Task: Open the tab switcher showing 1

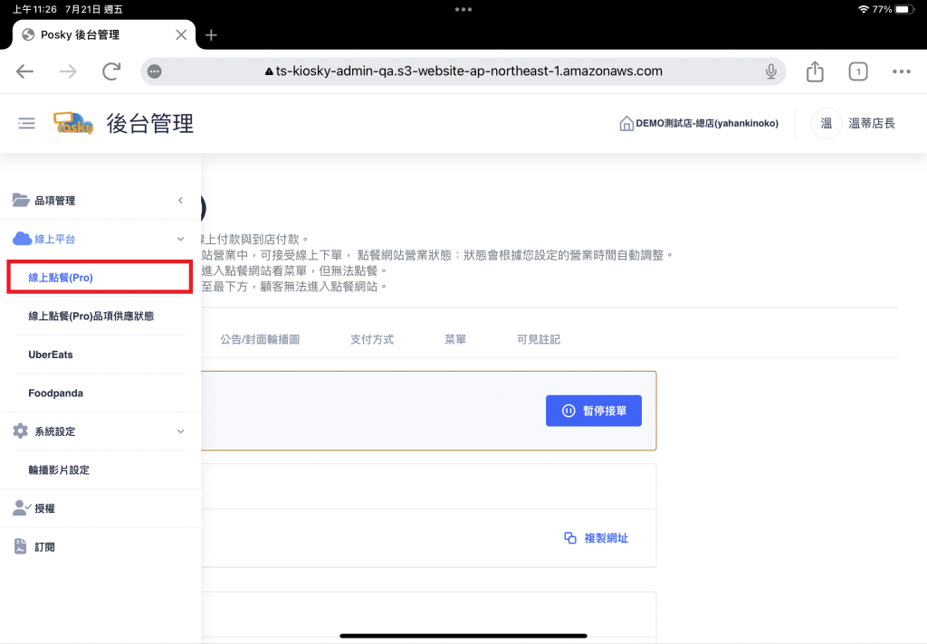Action: pyautogui.click(x=858, y=71)
